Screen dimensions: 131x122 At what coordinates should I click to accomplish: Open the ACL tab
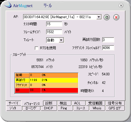[x=78, y=103]
